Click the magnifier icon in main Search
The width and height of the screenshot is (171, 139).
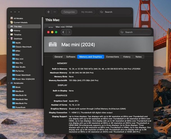(101, 12)
